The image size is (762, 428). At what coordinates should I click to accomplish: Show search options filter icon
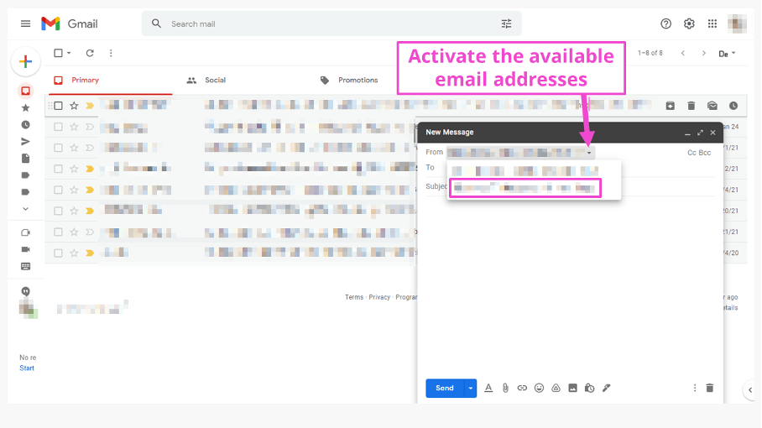(506, 23)
